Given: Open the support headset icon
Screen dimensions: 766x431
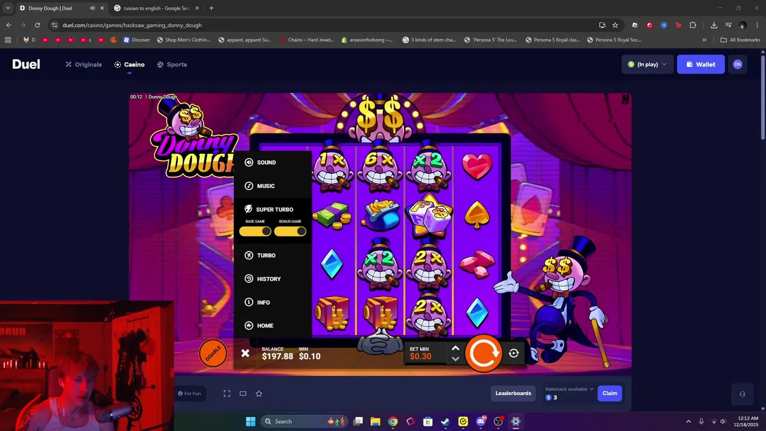Looking at the screenshot, I should pos(742,394).
